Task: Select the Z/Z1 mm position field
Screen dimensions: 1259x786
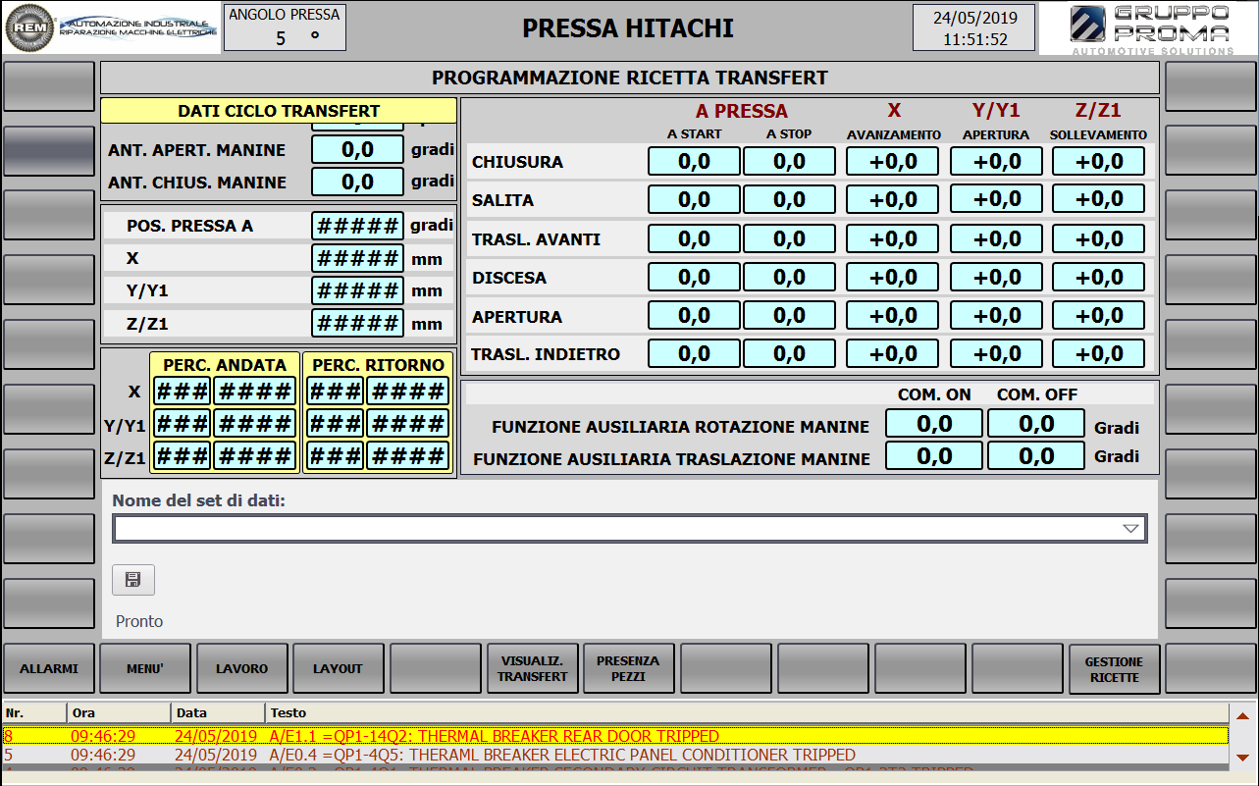Action: click(x=358, y=323)
